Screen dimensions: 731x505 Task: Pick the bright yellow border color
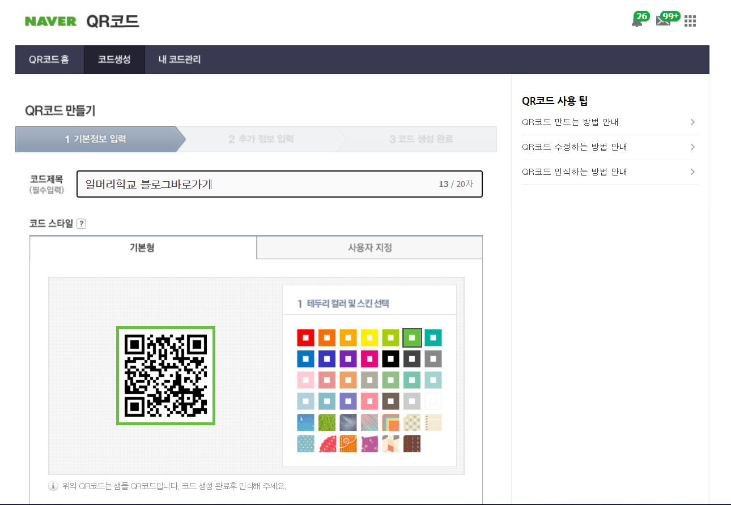click(x=369, y=337)
